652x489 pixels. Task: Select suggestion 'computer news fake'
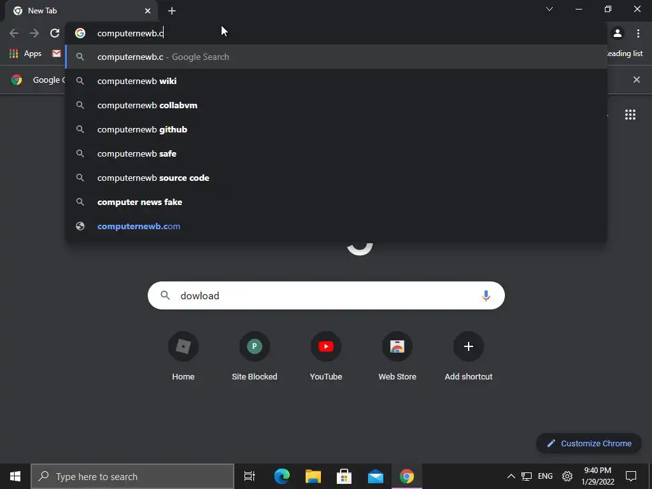[x=336, y=202]
